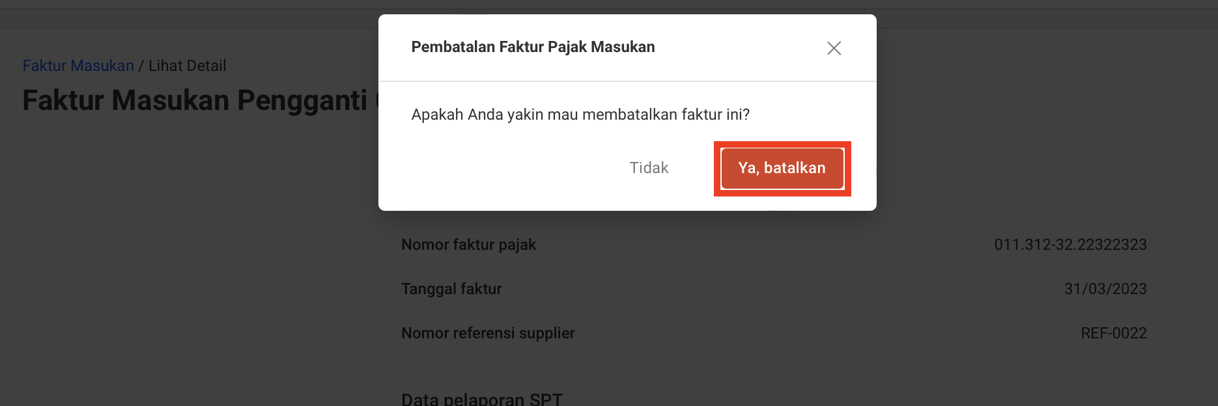Image resolution: width=1218 pixels, height=406 pixels.
Task: Select the invoice number 011.312-32.22322323
Action: click(x=1071, y=245)
